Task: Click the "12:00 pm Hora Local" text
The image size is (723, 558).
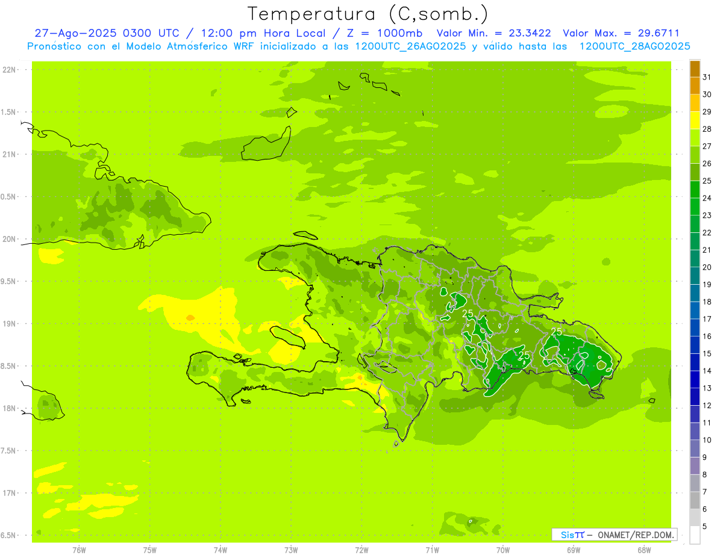Action: point(263,33)
